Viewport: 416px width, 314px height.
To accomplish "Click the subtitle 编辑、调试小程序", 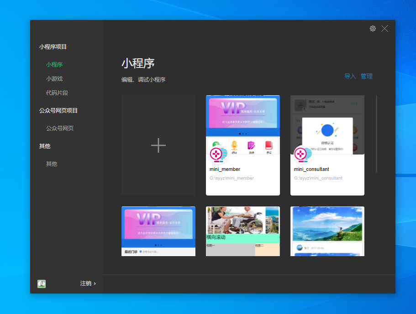I will (143, 80).
